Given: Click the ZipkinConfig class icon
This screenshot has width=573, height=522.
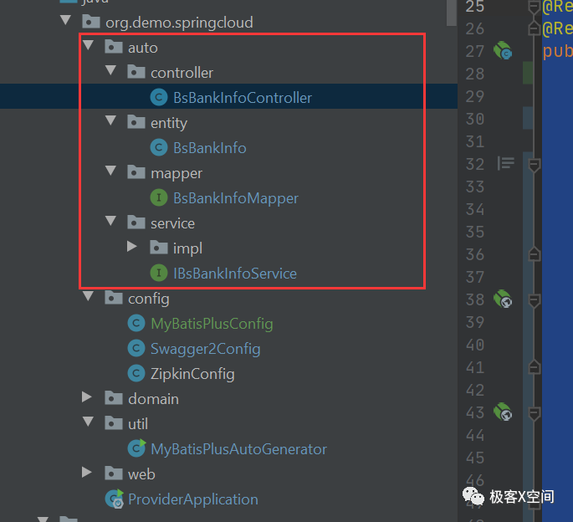Looking at the screenshot, I should pyautogui.click(x=136, y=373).
